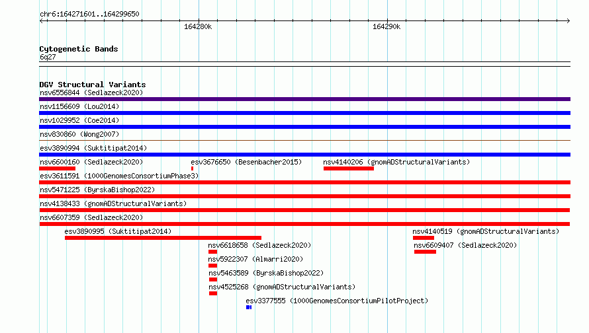589x333 pixels.
Task: Click the chr6:164271601..164299650 region label
Action: click(89, 15)
